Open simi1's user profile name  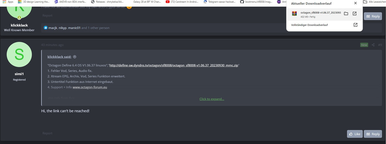pyautogui.click(x=19, y=74)
